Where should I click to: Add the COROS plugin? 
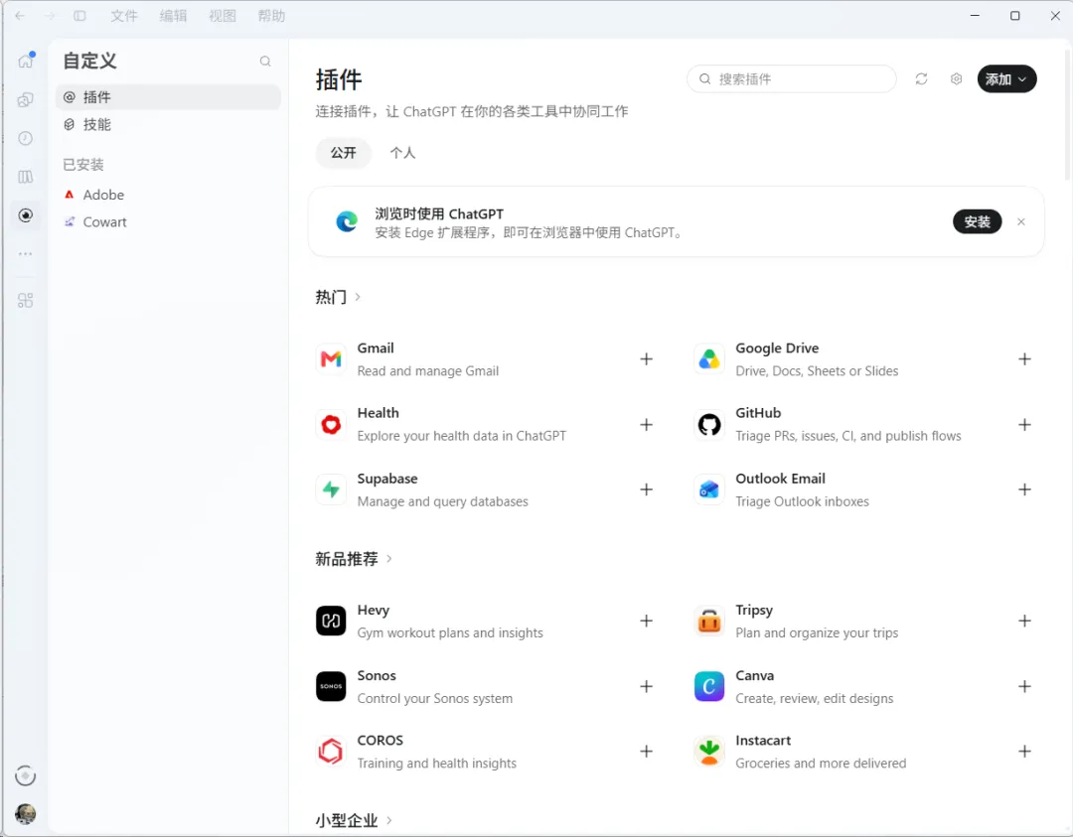(x=646, y=752)
